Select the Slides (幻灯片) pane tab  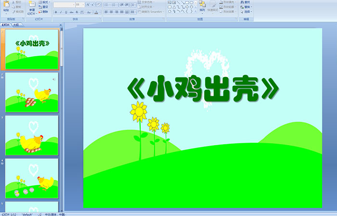pyautogui.click(x=6, y=25)
